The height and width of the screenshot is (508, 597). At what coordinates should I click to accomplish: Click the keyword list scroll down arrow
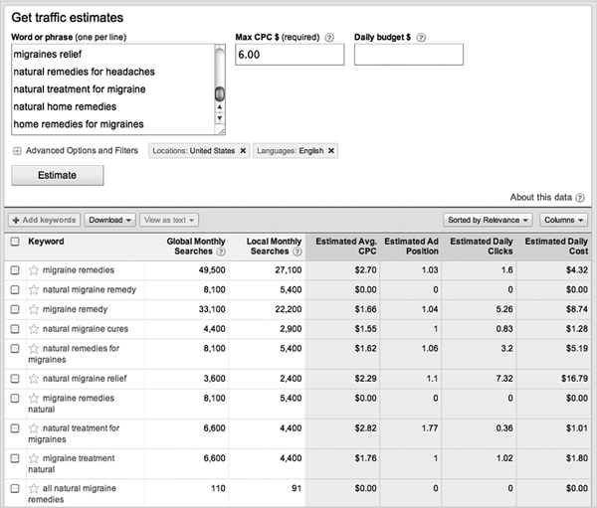click(220, 118)
